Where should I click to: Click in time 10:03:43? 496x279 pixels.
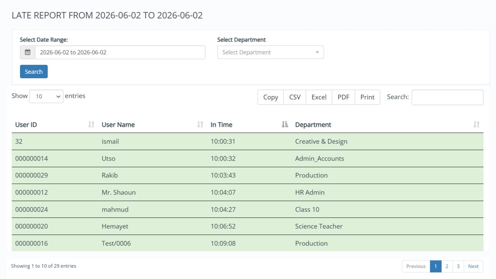223,175
